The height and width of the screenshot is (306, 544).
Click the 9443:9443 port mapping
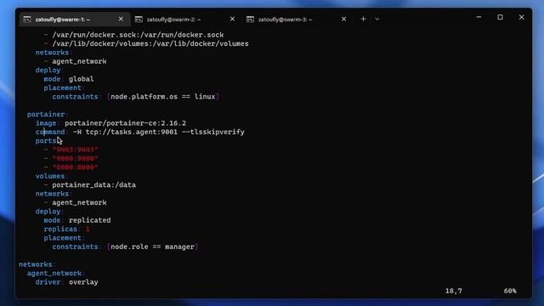[76, 150]
